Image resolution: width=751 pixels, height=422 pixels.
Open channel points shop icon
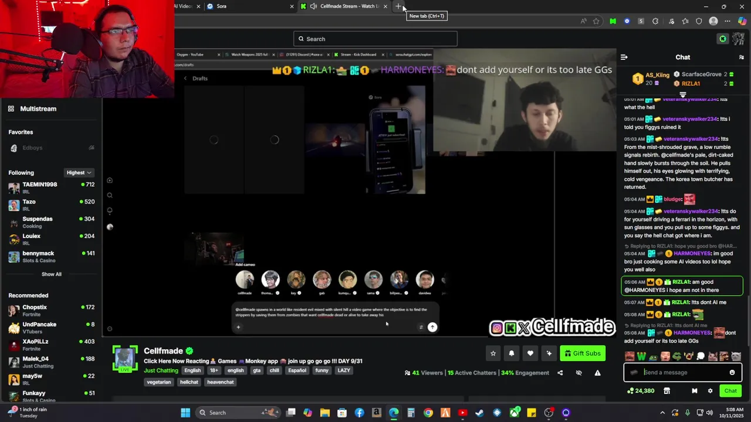[x=667, y=391]
